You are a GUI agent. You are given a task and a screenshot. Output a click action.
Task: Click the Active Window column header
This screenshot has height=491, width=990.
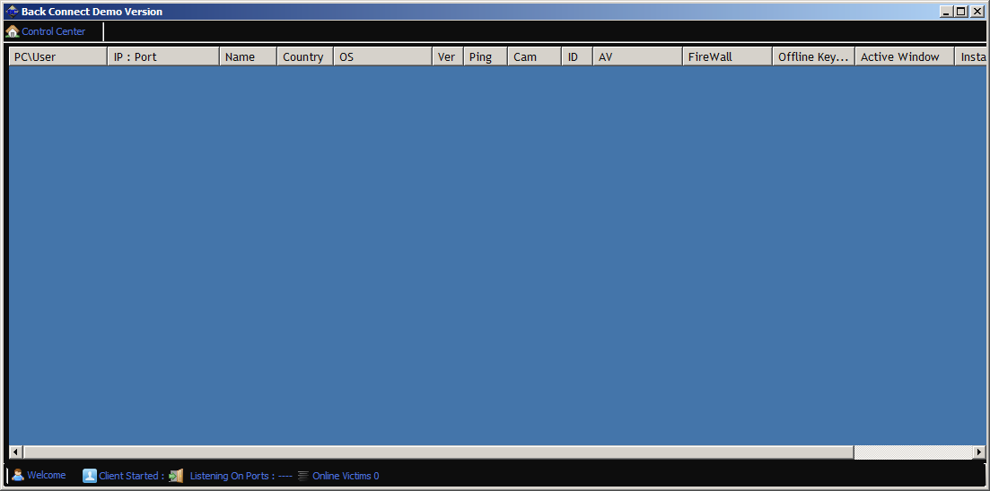(904, 56)
